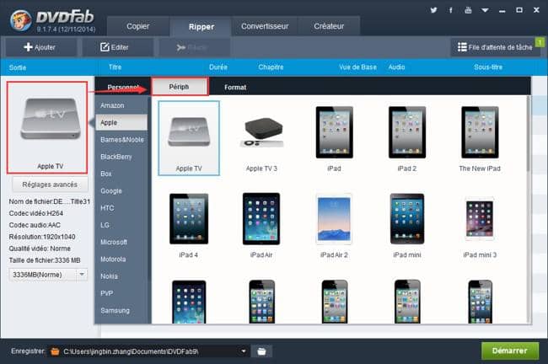
Task: Switch to the Copier tab
Action: point(137,26)
